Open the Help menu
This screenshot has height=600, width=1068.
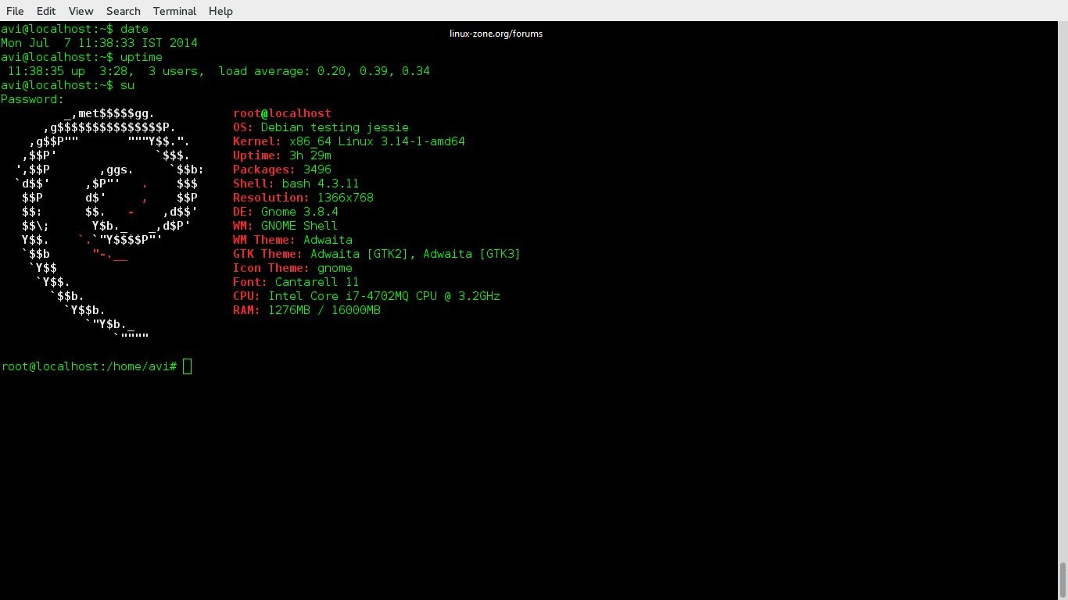coord(220,11)
